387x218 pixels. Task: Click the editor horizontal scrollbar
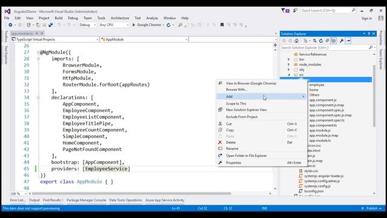pyautogui.click(x=132, y=194)
